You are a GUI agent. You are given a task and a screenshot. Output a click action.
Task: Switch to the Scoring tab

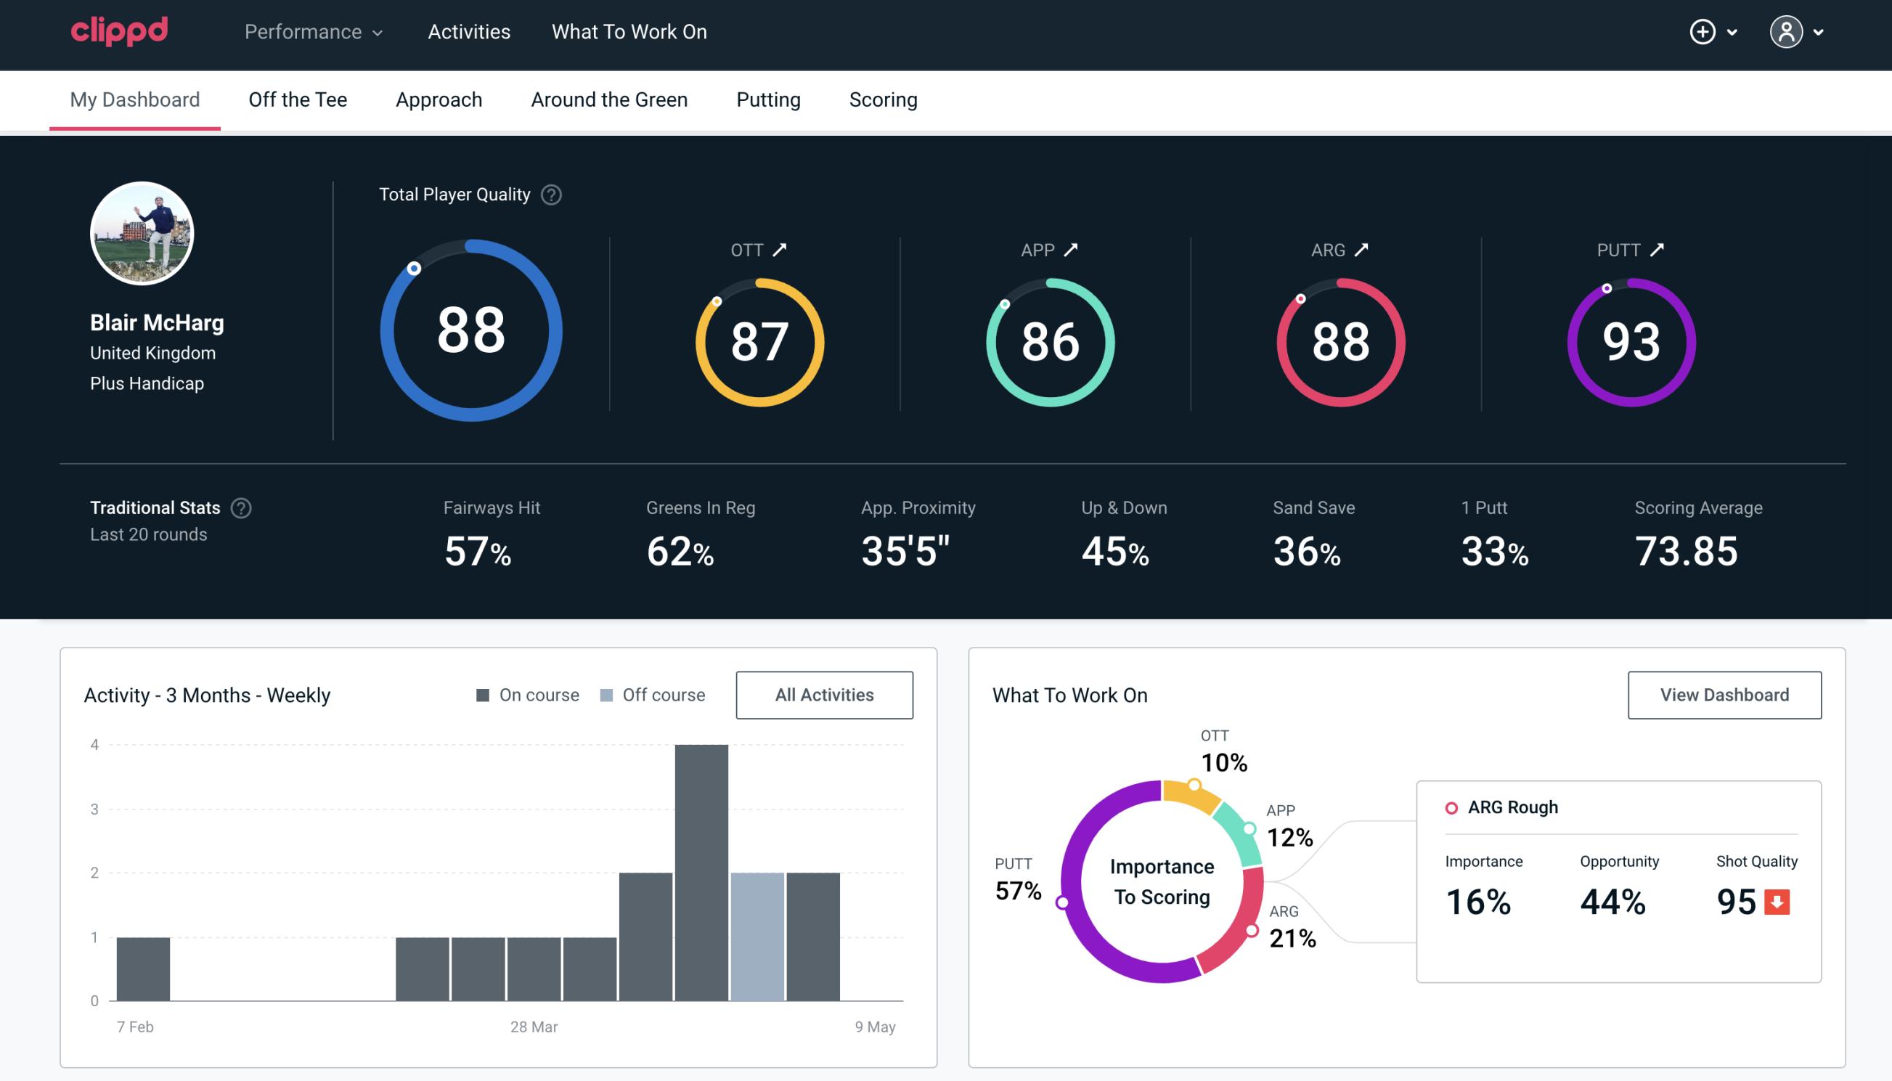884,99
